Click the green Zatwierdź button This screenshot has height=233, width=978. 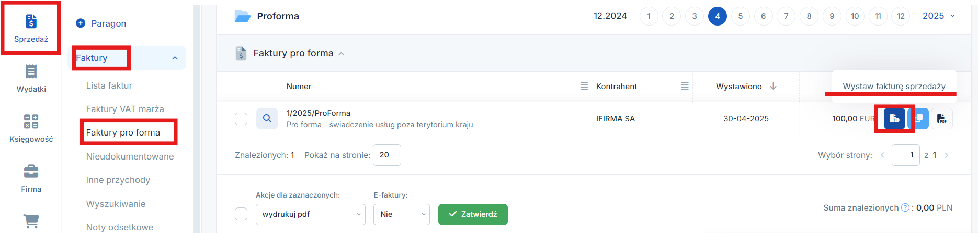coord(473,214)
